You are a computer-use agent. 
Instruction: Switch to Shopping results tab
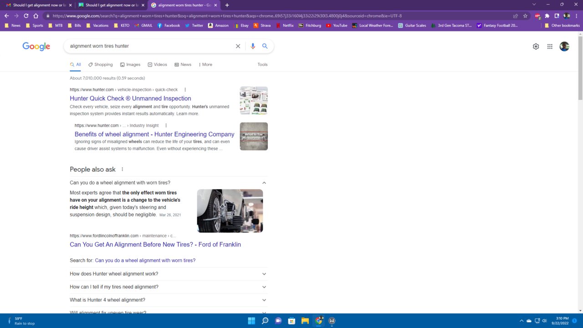pos(101,65)
